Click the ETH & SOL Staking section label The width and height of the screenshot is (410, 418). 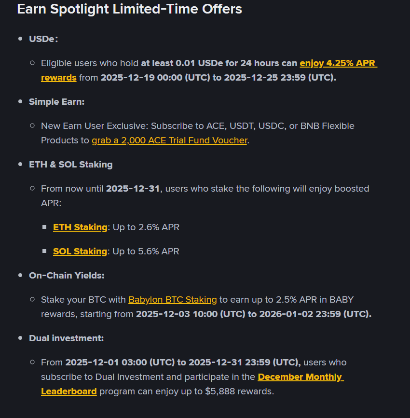71,165
